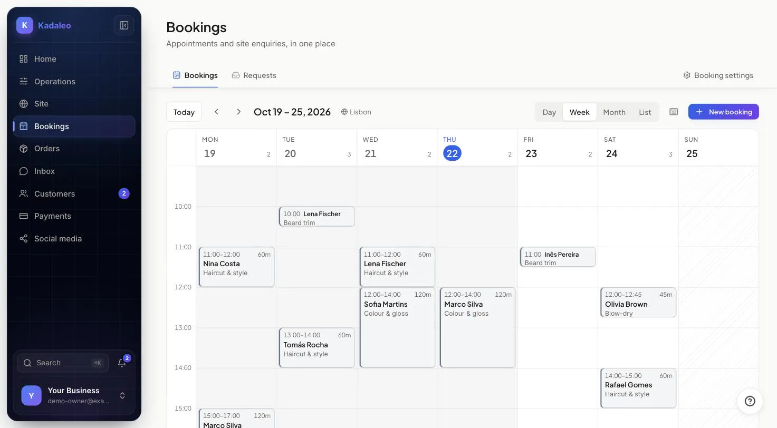Open Sofia Martins Colour & gloss booking
This screenshot has width=777, height=428.
[x=397, y=327]
